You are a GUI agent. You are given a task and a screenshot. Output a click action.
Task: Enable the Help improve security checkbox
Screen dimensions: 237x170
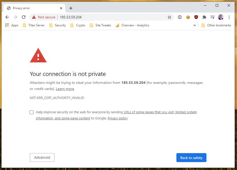click(32, 112)
